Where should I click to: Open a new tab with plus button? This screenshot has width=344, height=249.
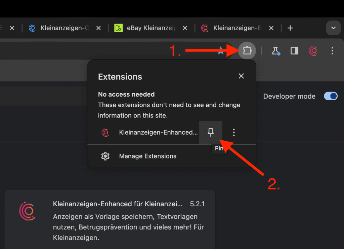coord(290,28)
